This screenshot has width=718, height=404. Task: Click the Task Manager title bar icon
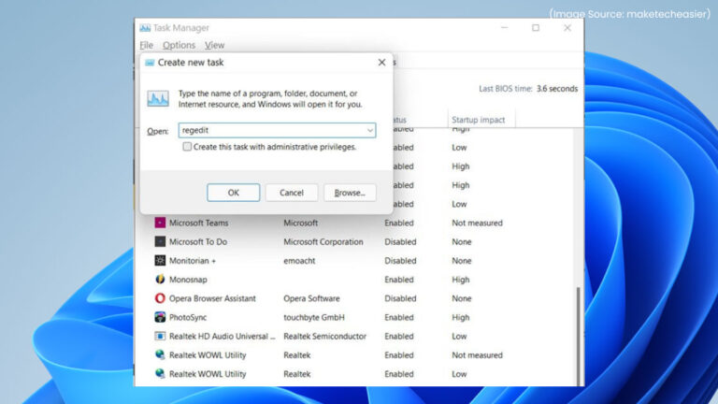pos(145,28)
